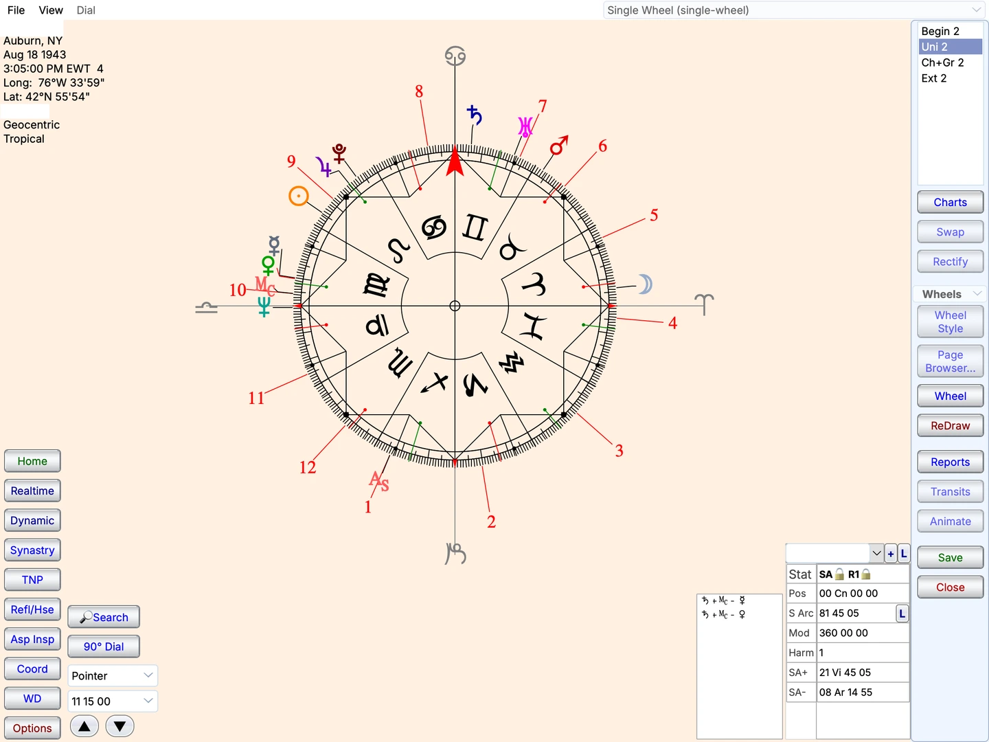This screenshot has width=989, height=742.
Task: Click the 90° Dial button
Action: point(104,647)
